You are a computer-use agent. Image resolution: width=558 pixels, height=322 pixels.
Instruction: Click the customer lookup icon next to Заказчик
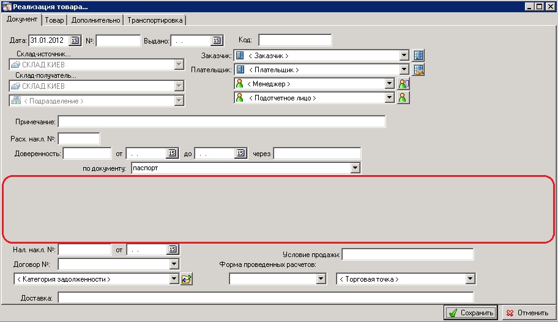click(x=418, y=56)
